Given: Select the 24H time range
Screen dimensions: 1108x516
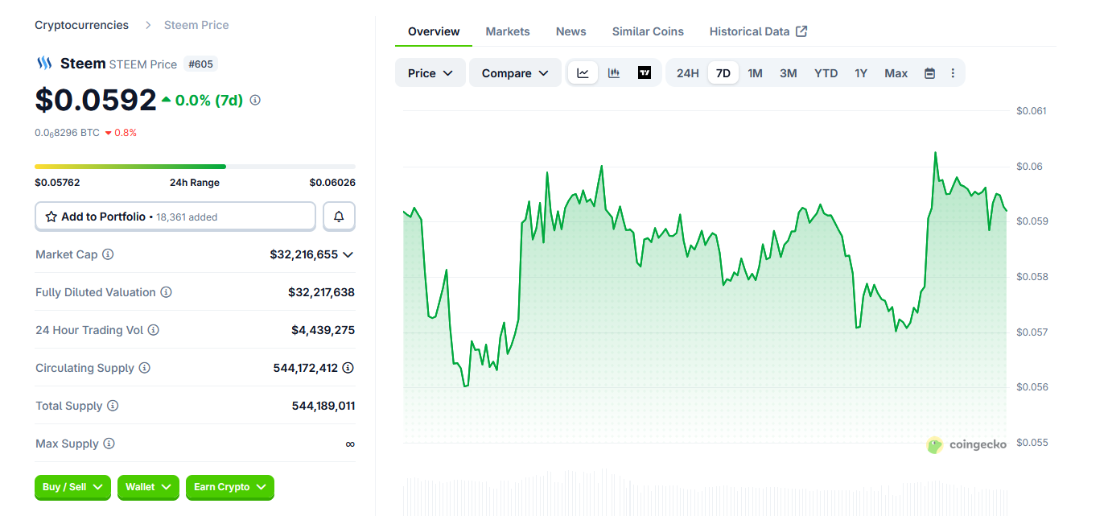Looking at the screenshot, I should (x=687, y=73).
